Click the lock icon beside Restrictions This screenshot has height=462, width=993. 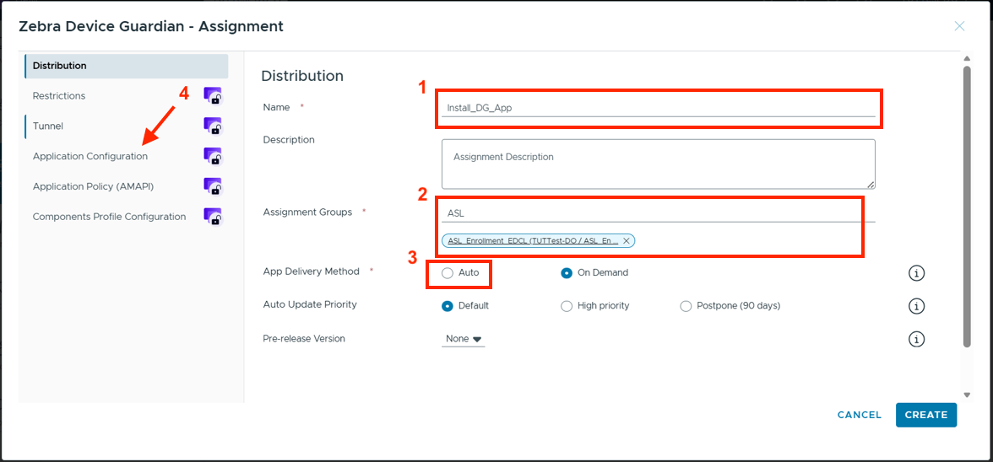(x=212, y=96)
